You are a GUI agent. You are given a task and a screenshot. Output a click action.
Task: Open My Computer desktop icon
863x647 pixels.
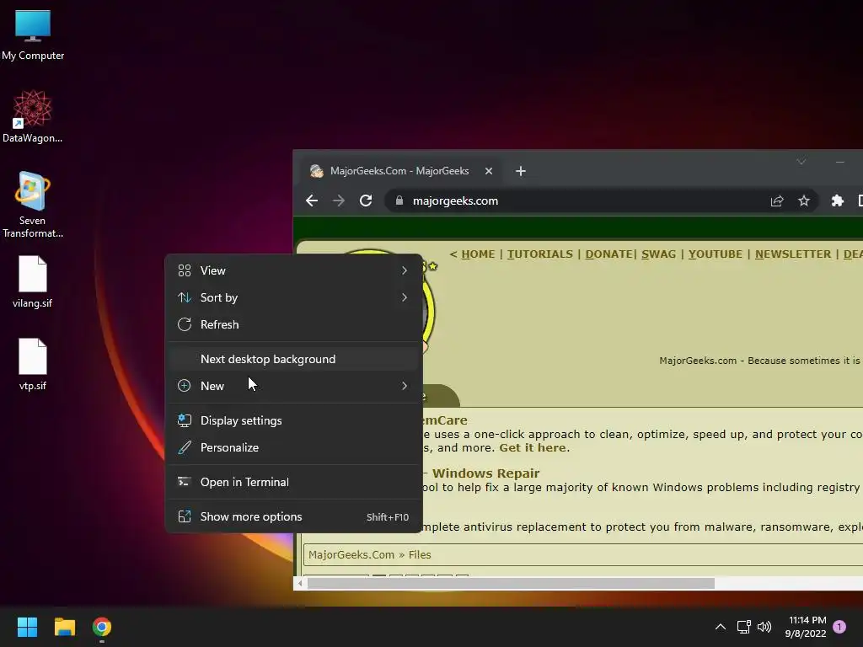click(33, 35)
